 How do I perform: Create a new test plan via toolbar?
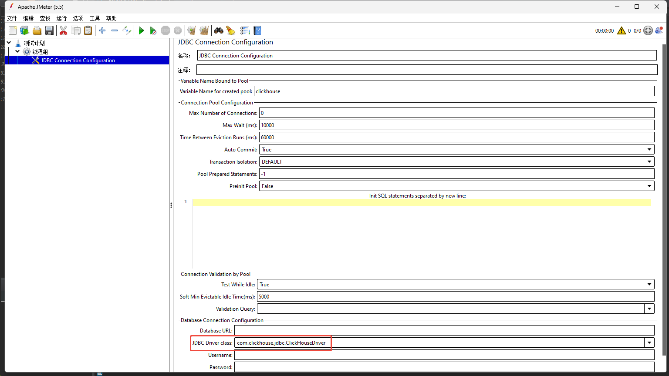pos(13,30)
